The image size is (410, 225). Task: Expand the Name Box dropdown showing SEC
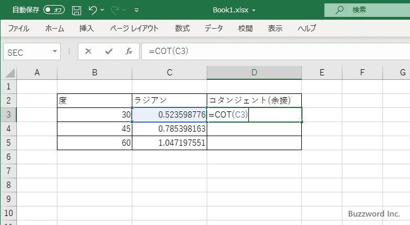tap(55, 51)
